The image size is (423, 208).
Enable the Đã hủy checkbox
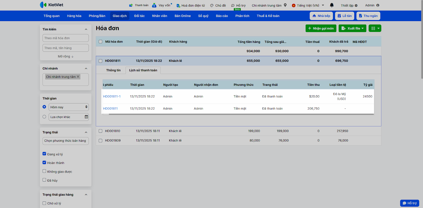pyautogui.click(x=44, y=180)
